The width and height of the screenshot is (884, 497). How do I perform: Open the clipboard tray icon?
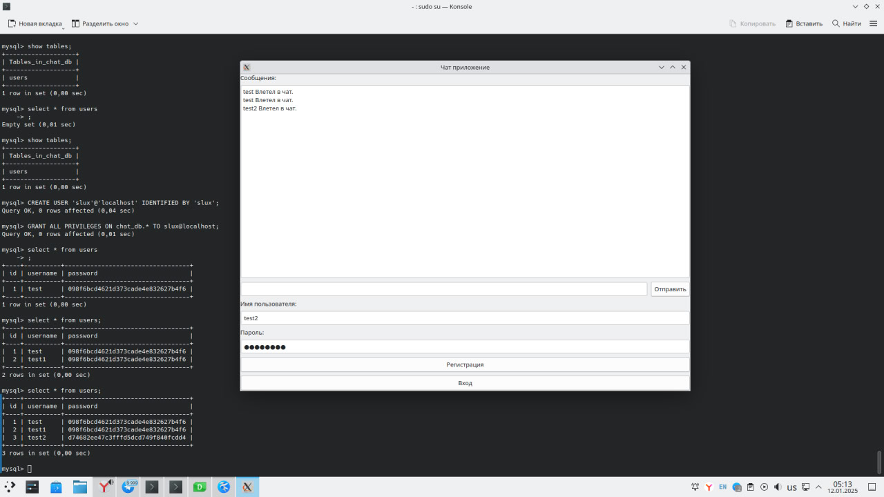[x=751, y=487]
